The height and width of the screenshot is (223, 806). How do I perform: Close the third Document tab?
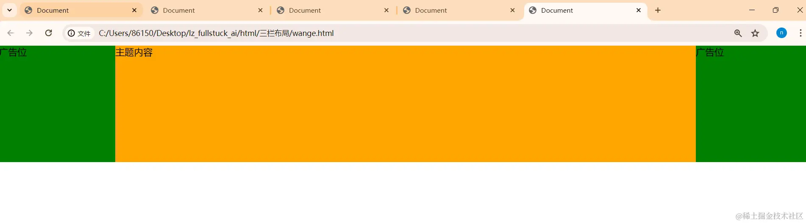point(386,10)
